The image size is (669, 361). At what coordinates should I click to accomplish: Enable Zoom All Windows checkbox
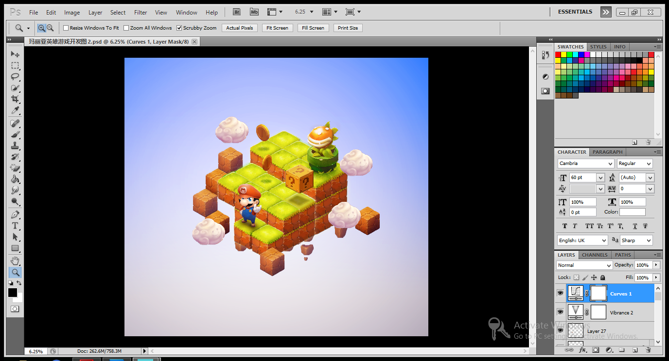(126, 28)
